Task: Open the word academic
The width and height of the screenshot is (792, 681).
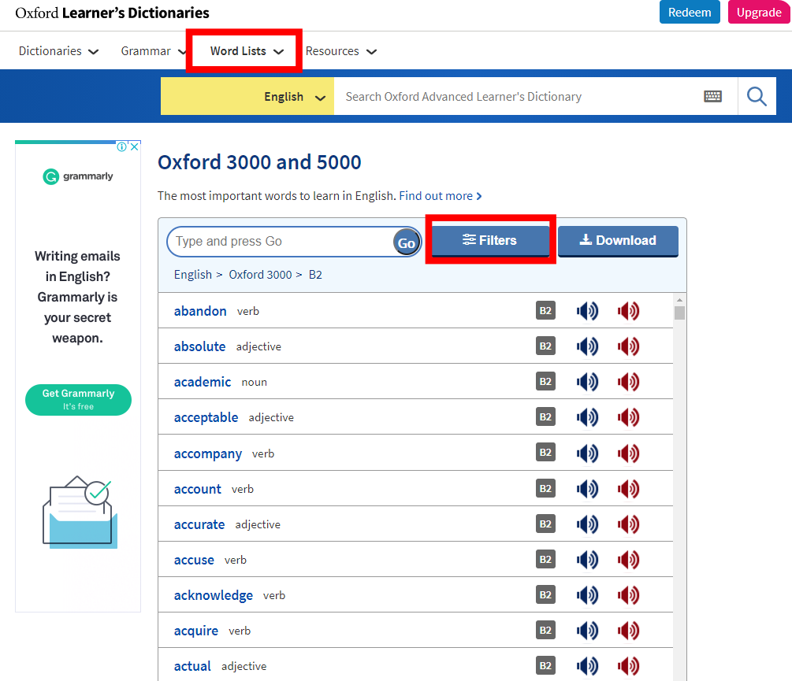Action: 203,381
